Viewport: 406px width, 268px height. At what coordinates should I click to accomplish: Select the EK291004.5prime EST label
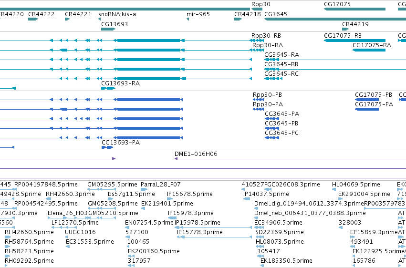[364, 194]
